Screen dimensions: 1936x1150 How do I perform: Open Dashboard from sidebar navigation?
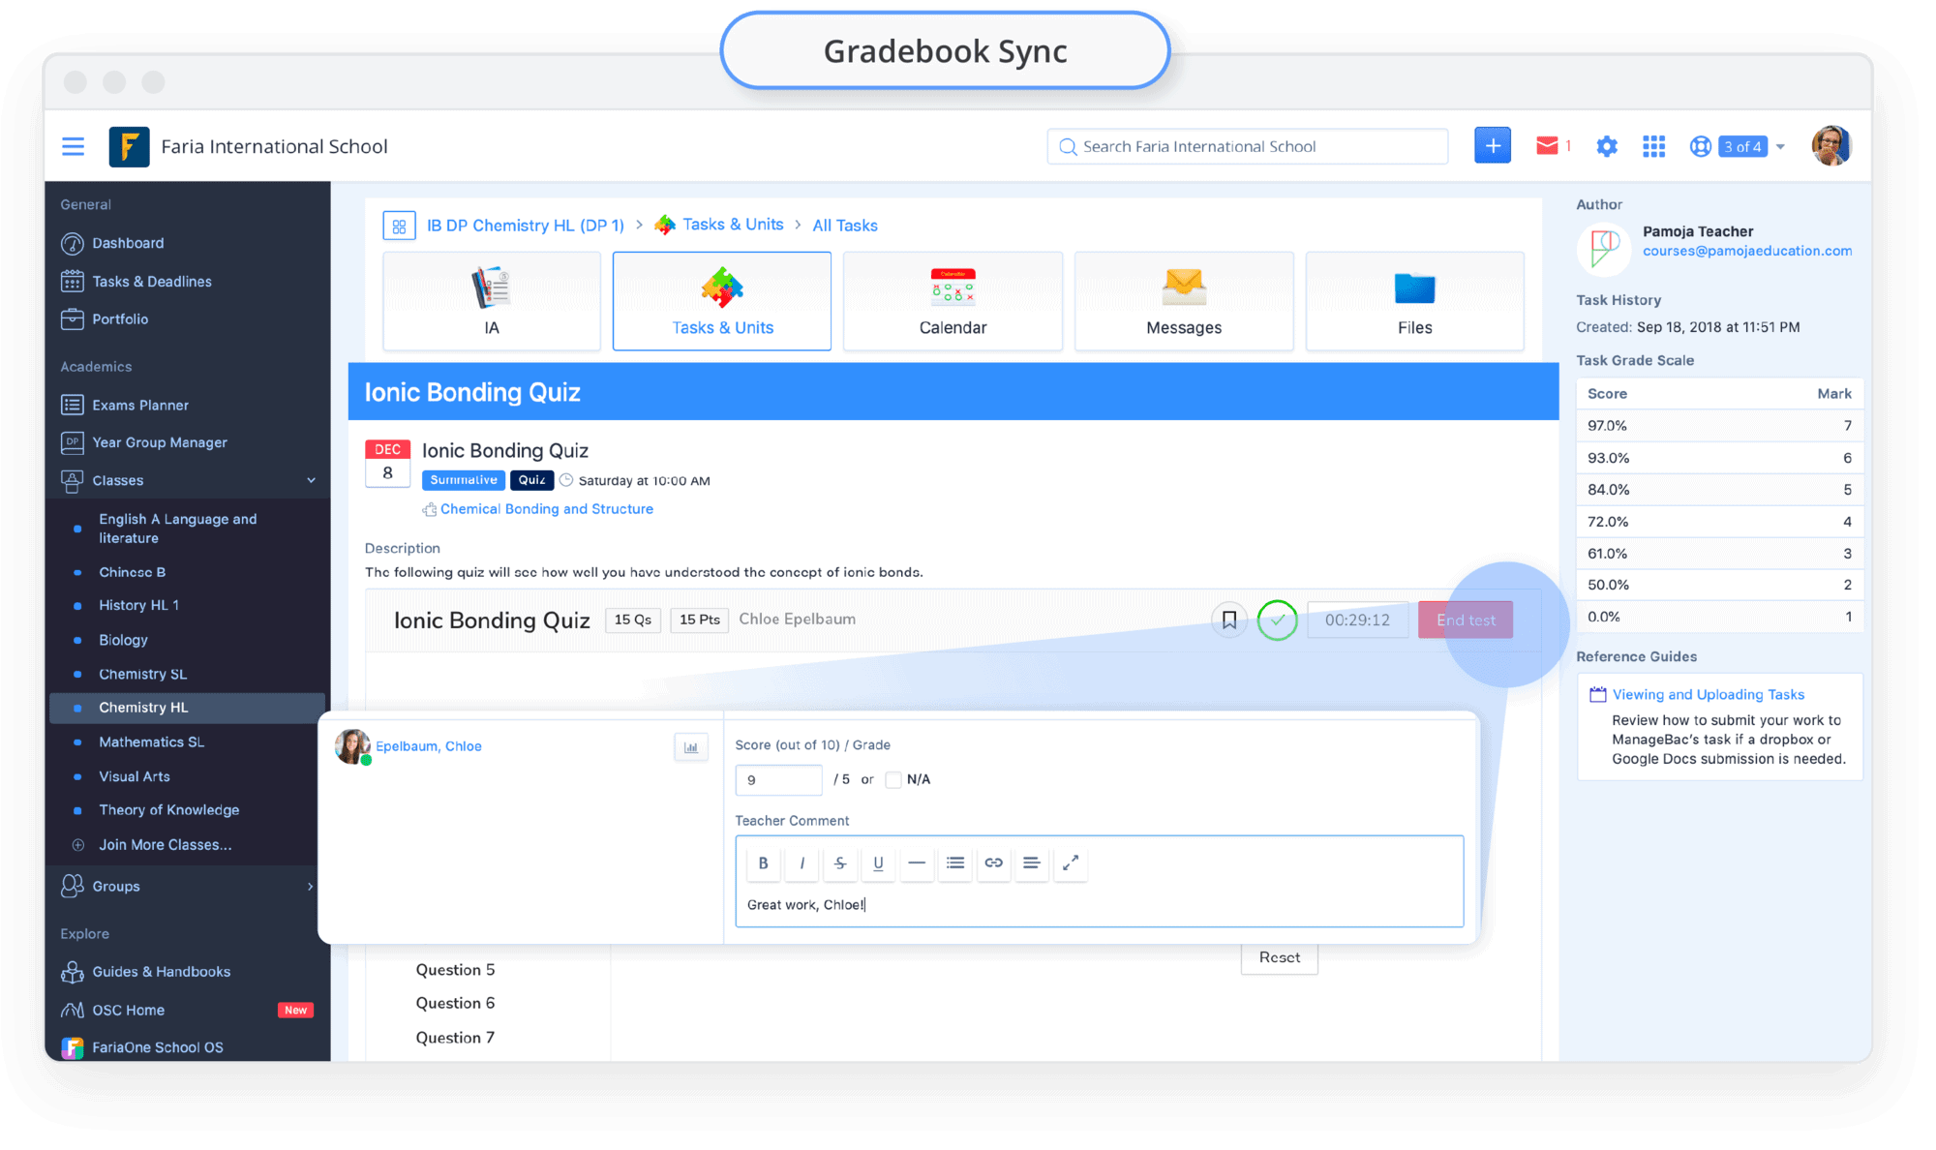130,242
